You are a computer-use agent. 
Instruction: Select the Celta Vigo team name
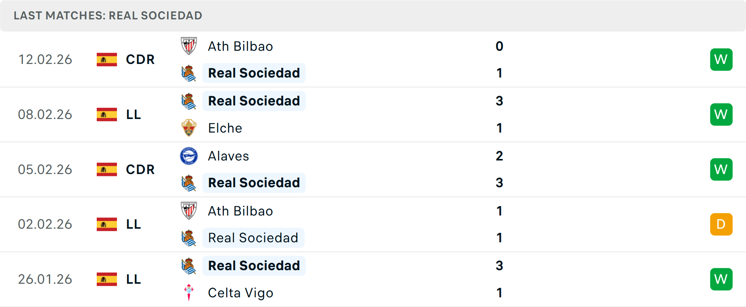point(241,293)
